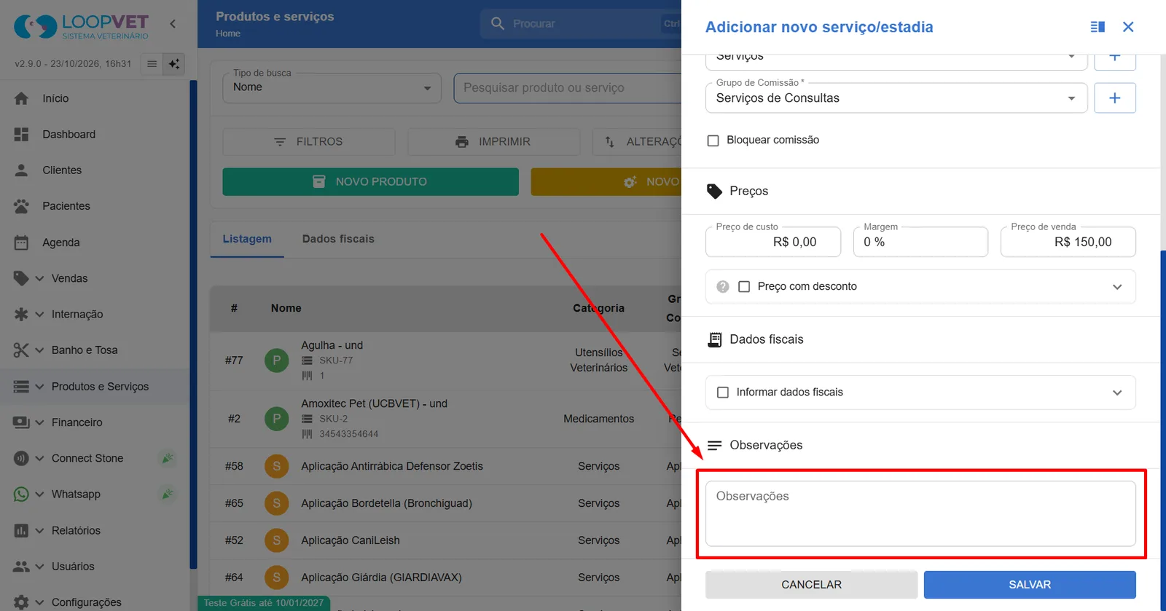The height and width of the screenshot is (611, 1166).
Task: Enable the Preço com desconto checkbox
Action: click(x=744, y=287)
